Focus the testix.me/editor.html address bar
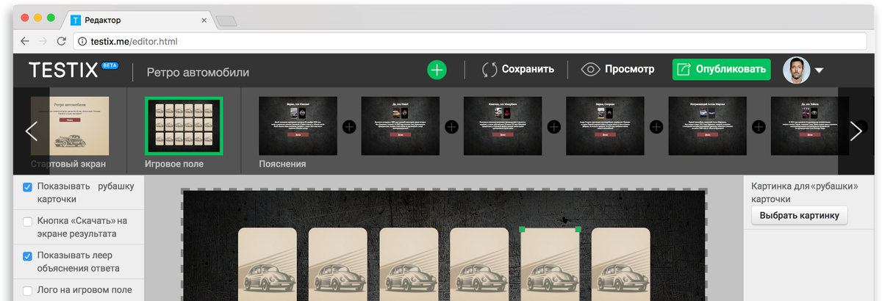 470,42
